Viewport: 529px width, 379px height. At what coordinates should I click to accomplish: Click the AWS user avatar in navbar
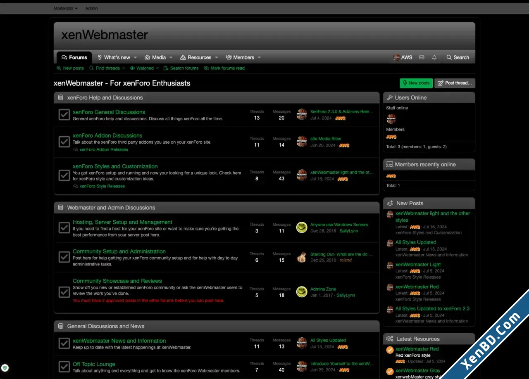pos(396,57)
